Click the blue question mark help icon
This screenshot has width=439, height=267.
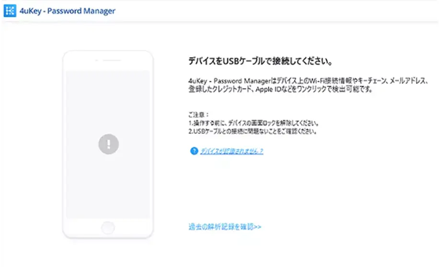pyautogui.click(x=194, y=151)
